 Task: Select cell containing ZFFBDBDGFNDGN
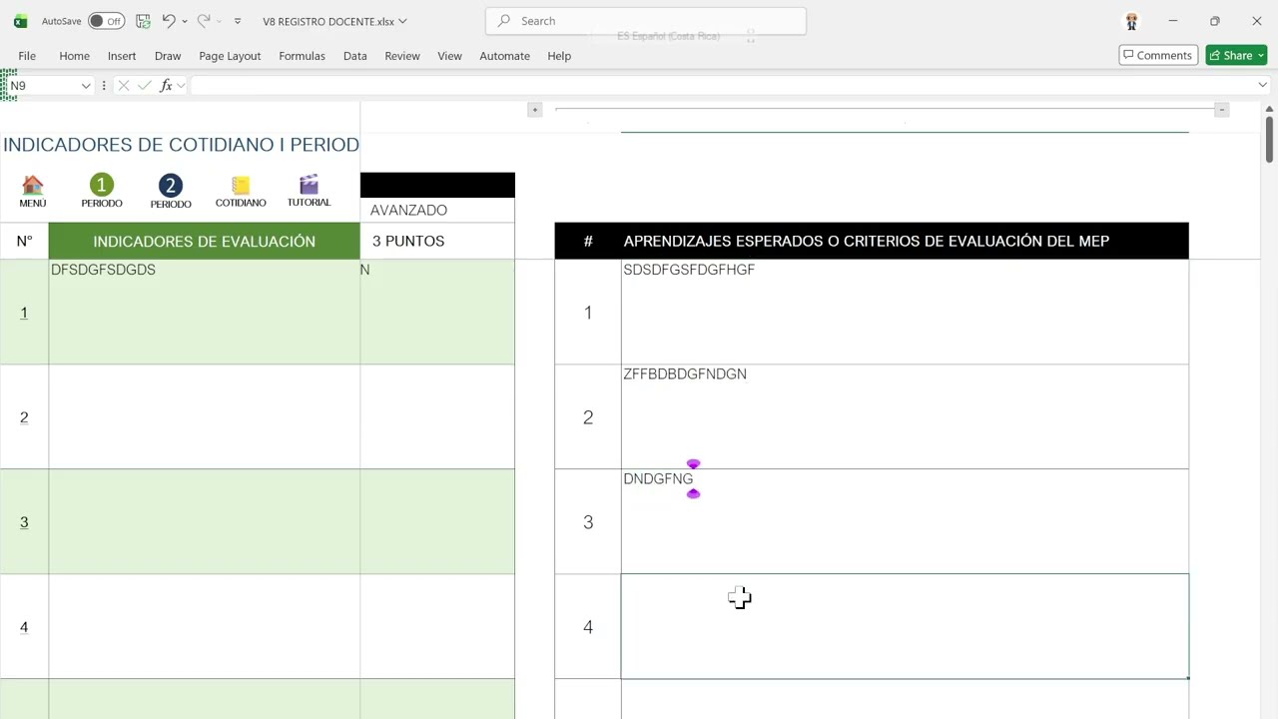(x=905, y=416)
